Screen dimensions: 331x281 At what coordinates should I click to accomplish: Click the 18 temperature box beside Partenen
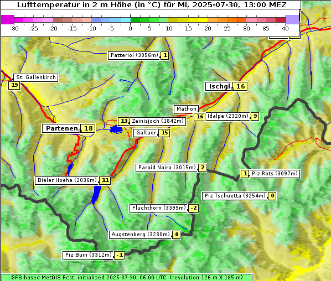(88, 128)
